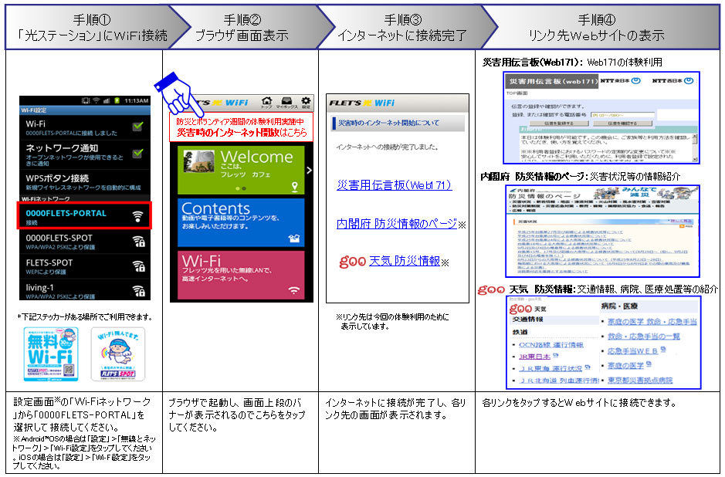The width and height of the screenshot is (725, 477).
Task: Tap the Home (トップ) icon in FLET'S WiFi header
Action: [266, 102]
